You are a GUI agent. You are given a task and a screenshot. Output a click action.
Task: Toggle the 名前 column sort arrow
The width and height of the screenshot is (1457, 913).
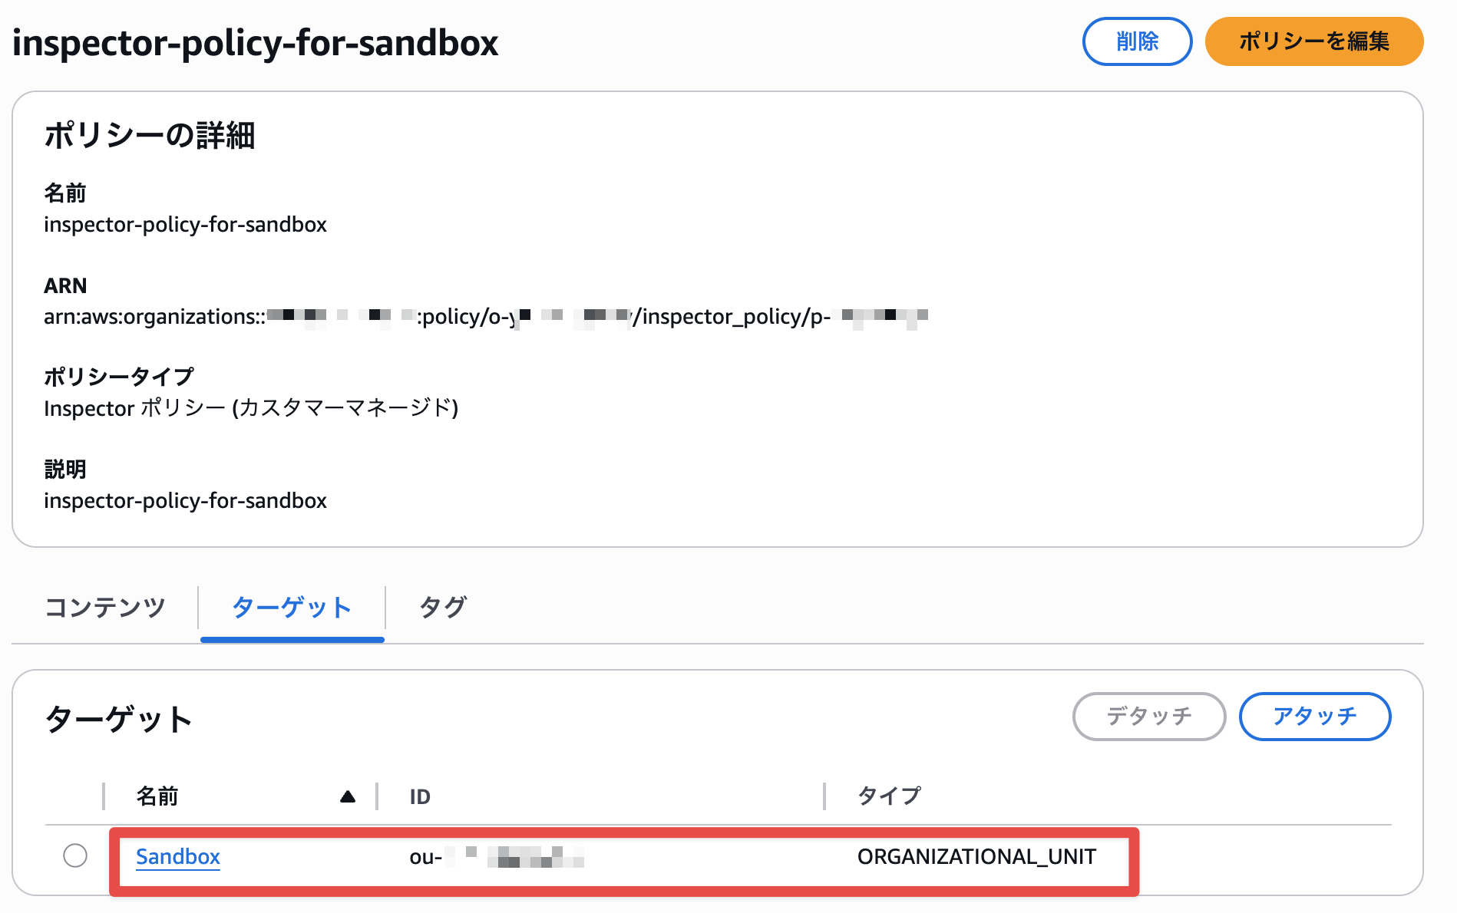click(x=347, y=796)
